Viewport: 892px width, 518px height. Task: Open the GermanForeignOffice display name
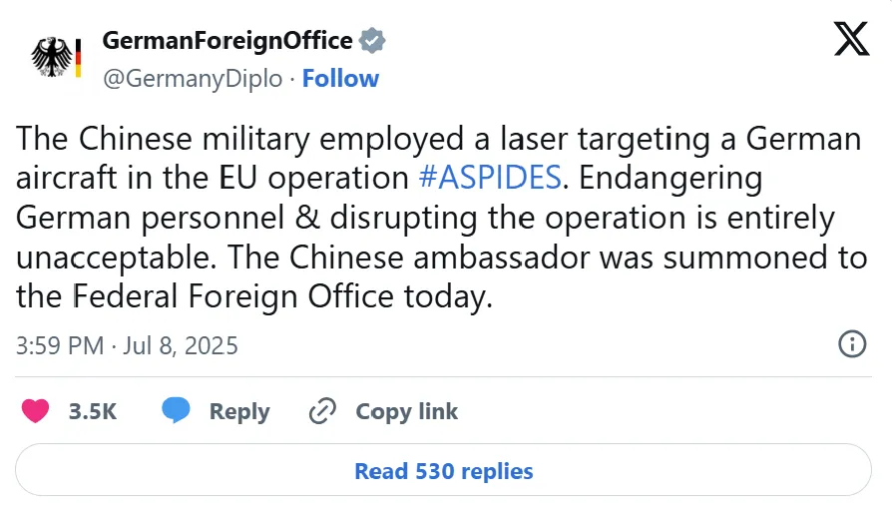click(x=227, y=41)
